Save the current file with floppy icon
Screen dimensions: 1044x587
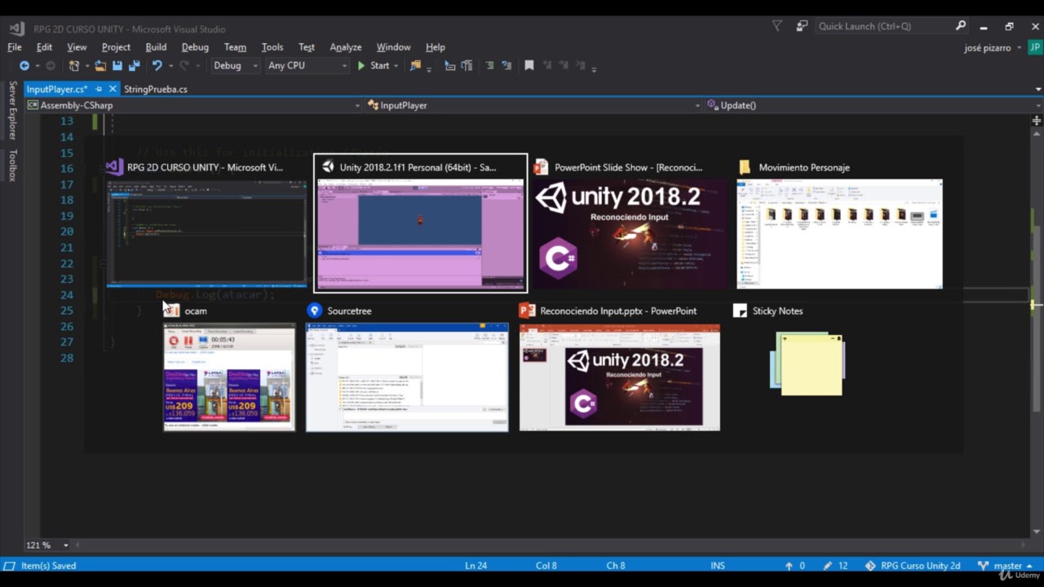point(117,66)
